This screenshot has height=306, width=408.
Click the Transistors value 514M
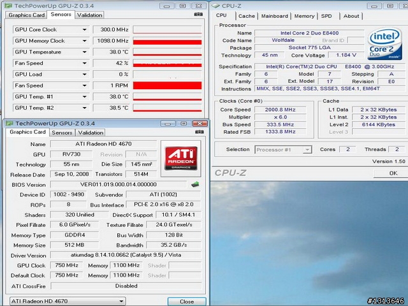pos(141,174)
